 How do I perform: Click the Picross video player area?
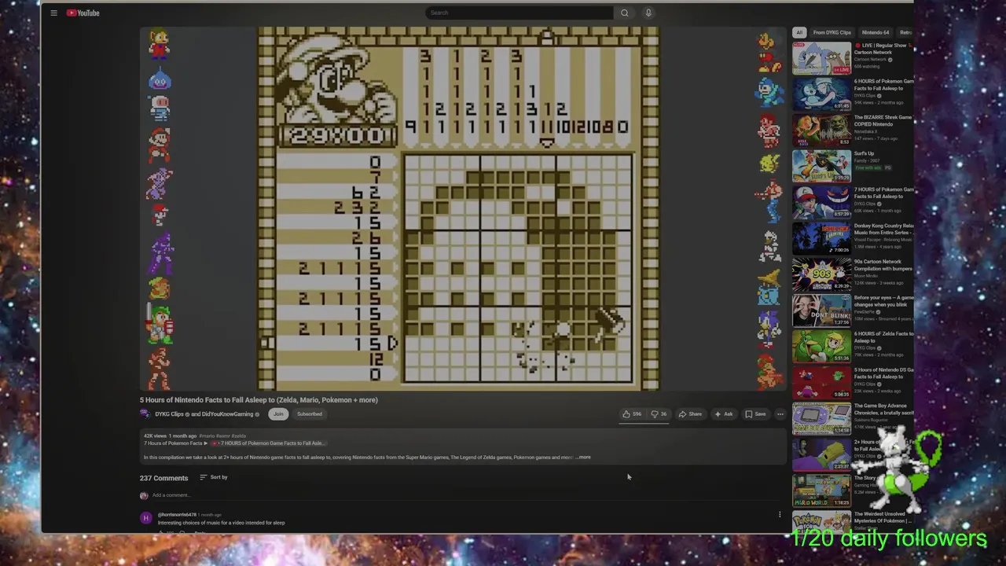click(x=463, y=209)
